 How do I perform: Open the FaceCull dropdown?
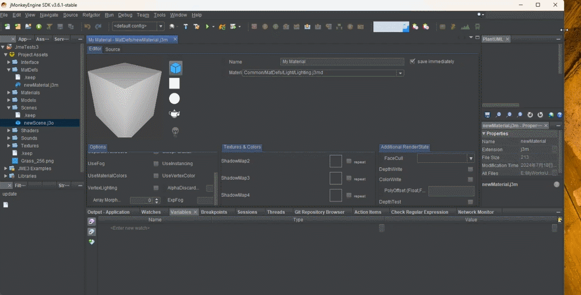(470, 158)
